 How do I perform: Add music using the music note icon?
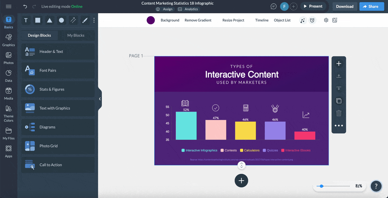pyautogui.click(x=303, y=20)
